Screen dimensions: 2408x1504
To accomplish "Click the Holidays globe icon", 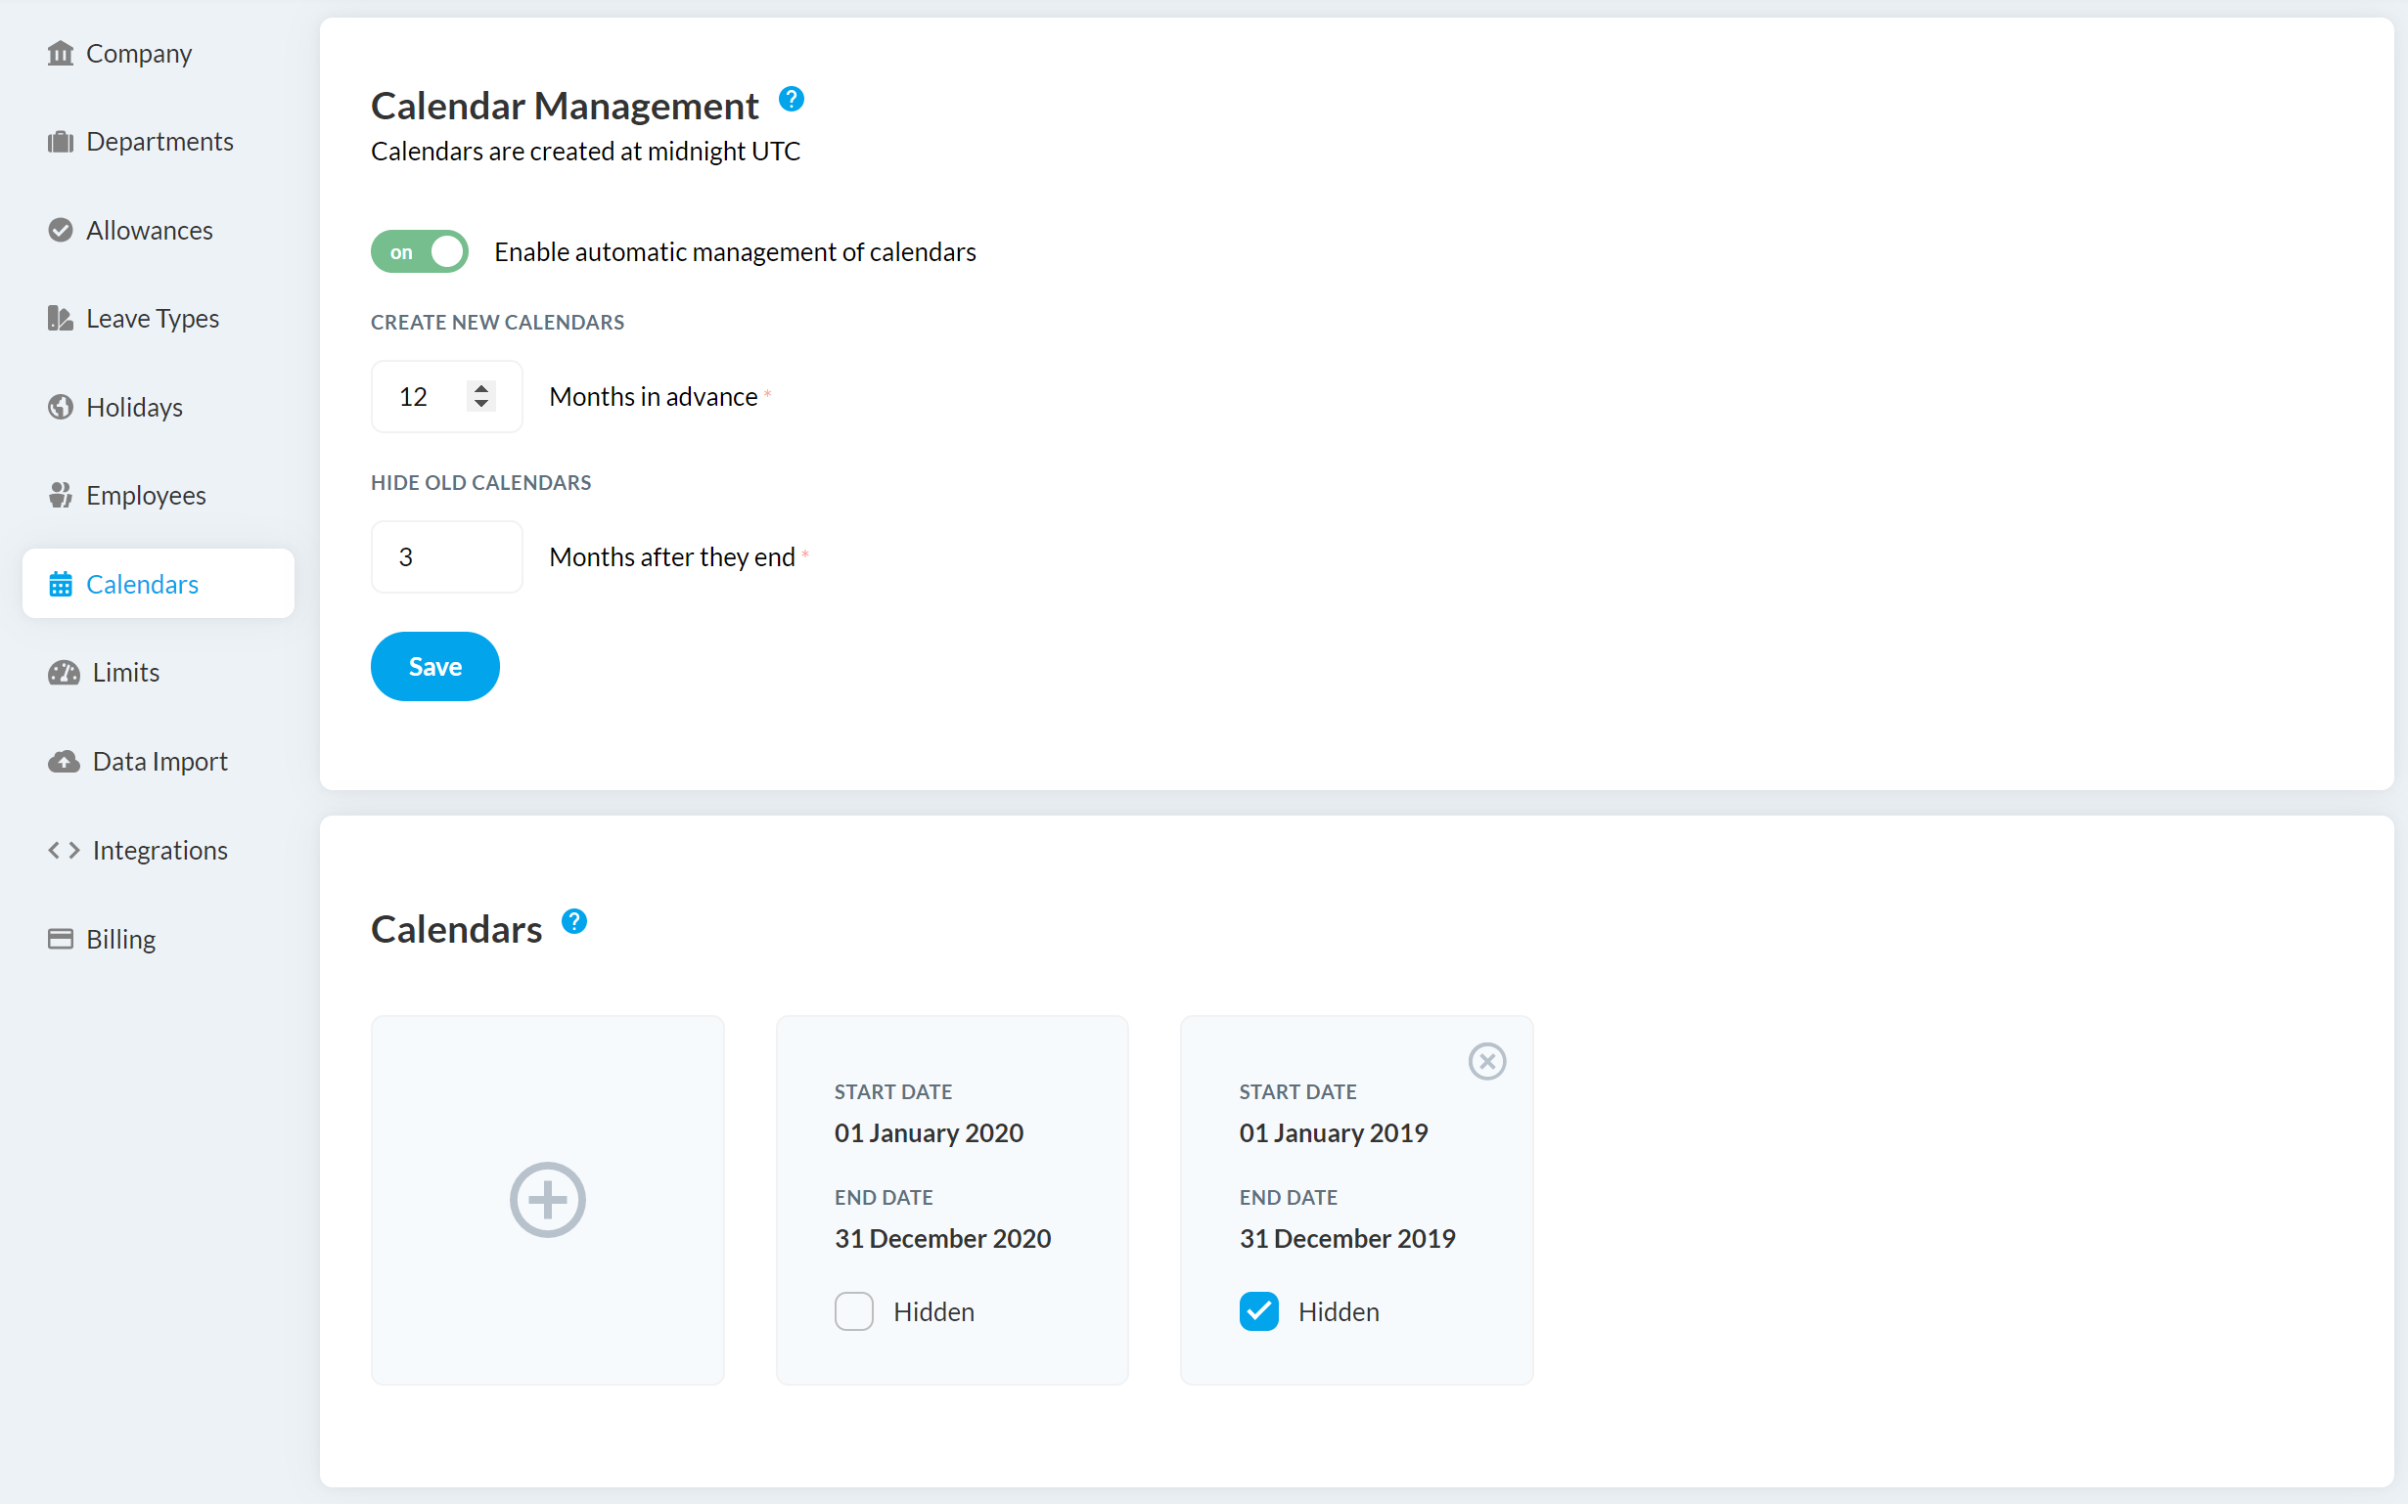I will click(61, 407).
